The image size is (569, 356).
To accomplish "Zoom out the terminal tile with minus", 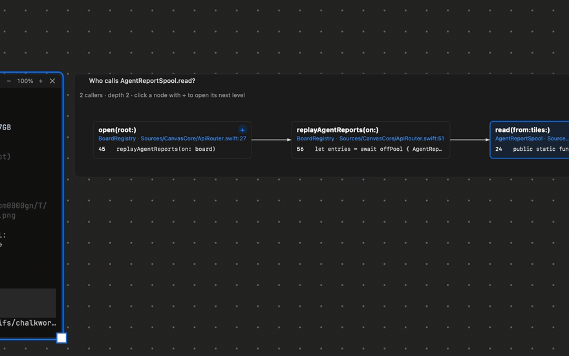I will pos(8,81).
